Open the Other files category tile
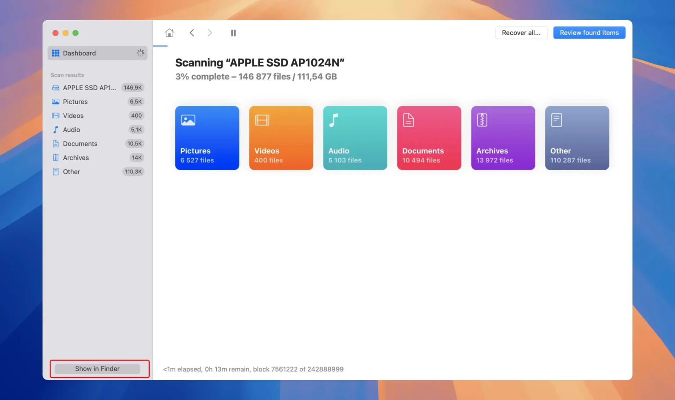 (577, 138)
